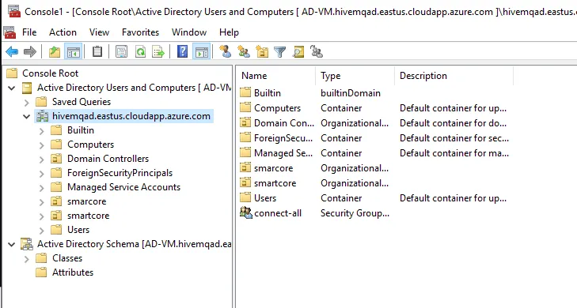Open the Window menu
Image resolution: width=577 pixels, height=308 pixels.
pyautogui.click(x=189, y=32)
